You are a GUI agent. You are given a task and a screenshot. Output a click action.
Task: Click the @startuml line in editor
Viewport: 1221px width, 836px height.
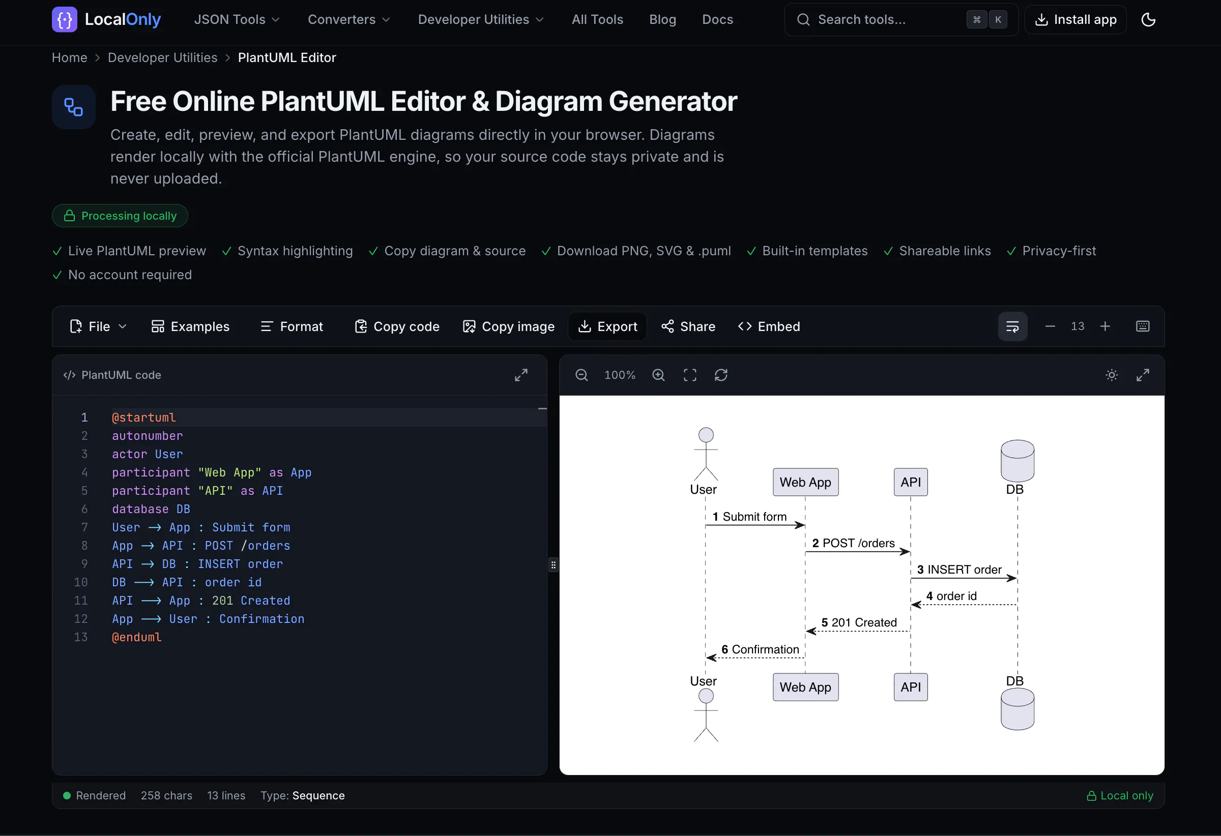tap(144, 417)
